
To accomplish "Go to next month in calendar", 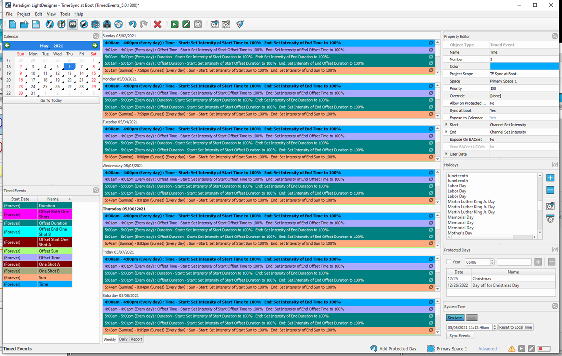I will 95,46.
